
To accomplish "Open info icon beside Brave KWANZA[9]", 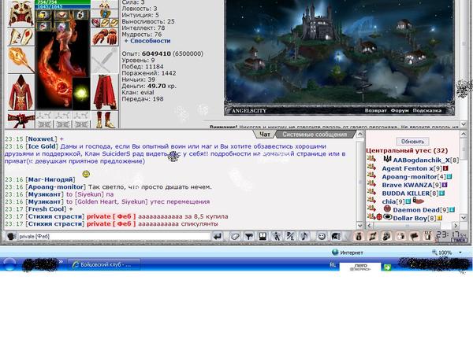I will coord(445,185).
